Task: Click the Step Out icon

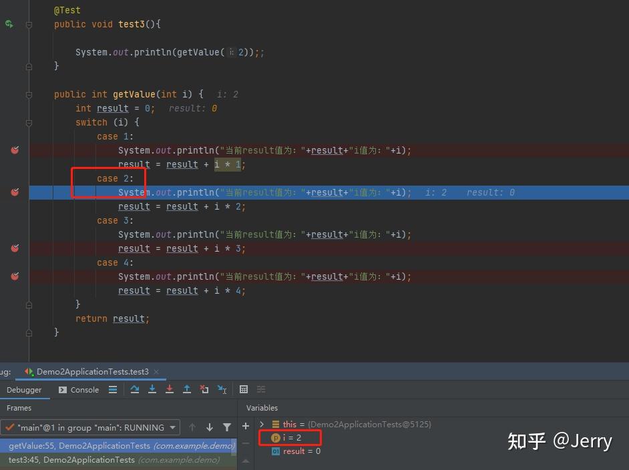Action: (187, 389)
